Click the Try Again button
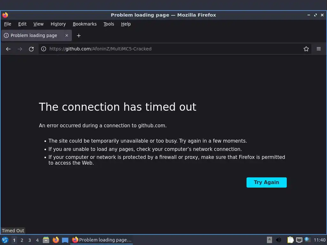The image size is (327, 245). [266, 182]
